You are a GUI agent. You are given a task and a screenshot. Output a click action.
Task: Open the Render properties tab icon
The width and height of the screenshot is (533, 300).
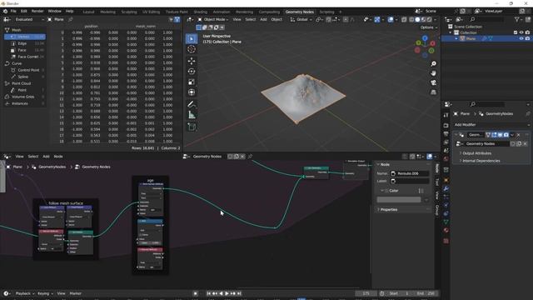[x=446, y=125]
